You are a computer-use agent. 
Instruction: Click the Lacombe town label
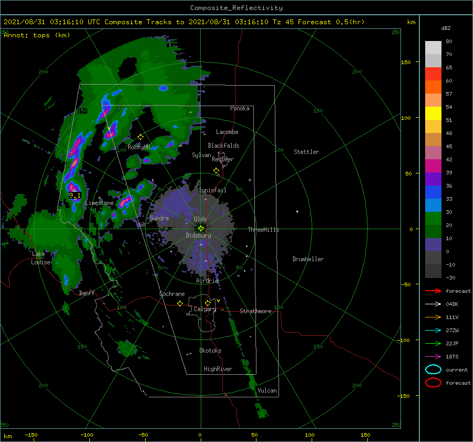pos(227,132)
